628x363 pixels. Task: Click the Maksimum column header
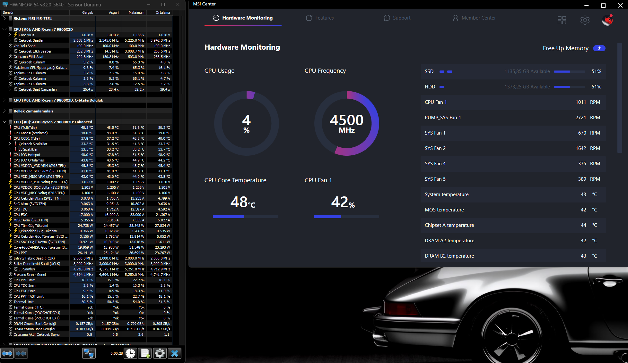(x=134, y=12)
